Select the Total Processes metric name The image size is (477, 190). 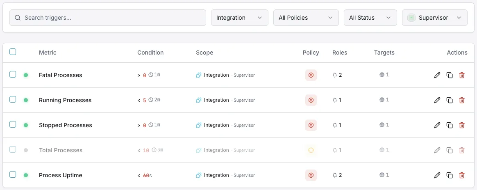[x=61, y=150]
